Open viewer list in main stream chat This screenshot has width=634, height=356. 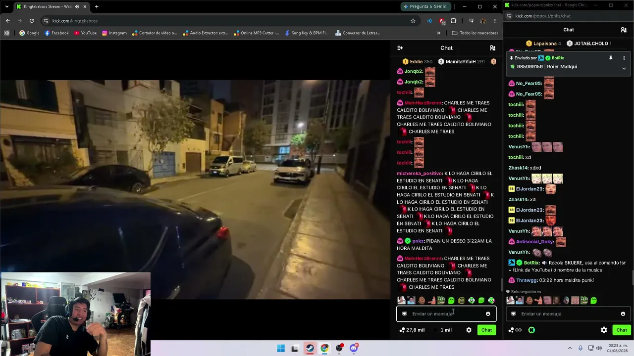(x=492, y=48)
